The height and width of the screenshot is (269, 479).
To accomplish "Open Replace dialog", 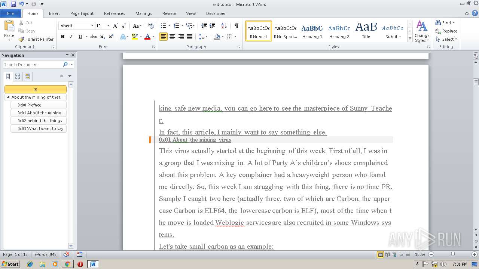I will coord(446,31).
